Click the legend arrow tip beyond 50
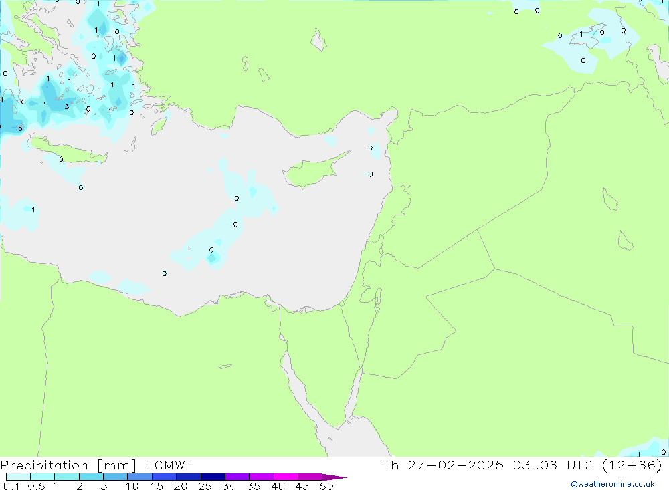The width and height of the screenshot is (669, 490). click(334, 477)
